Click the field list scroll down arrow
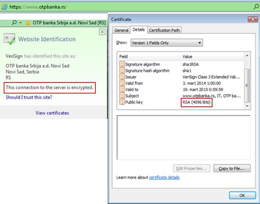The width and height of the screenshot is (260, 204). point(247,106)
